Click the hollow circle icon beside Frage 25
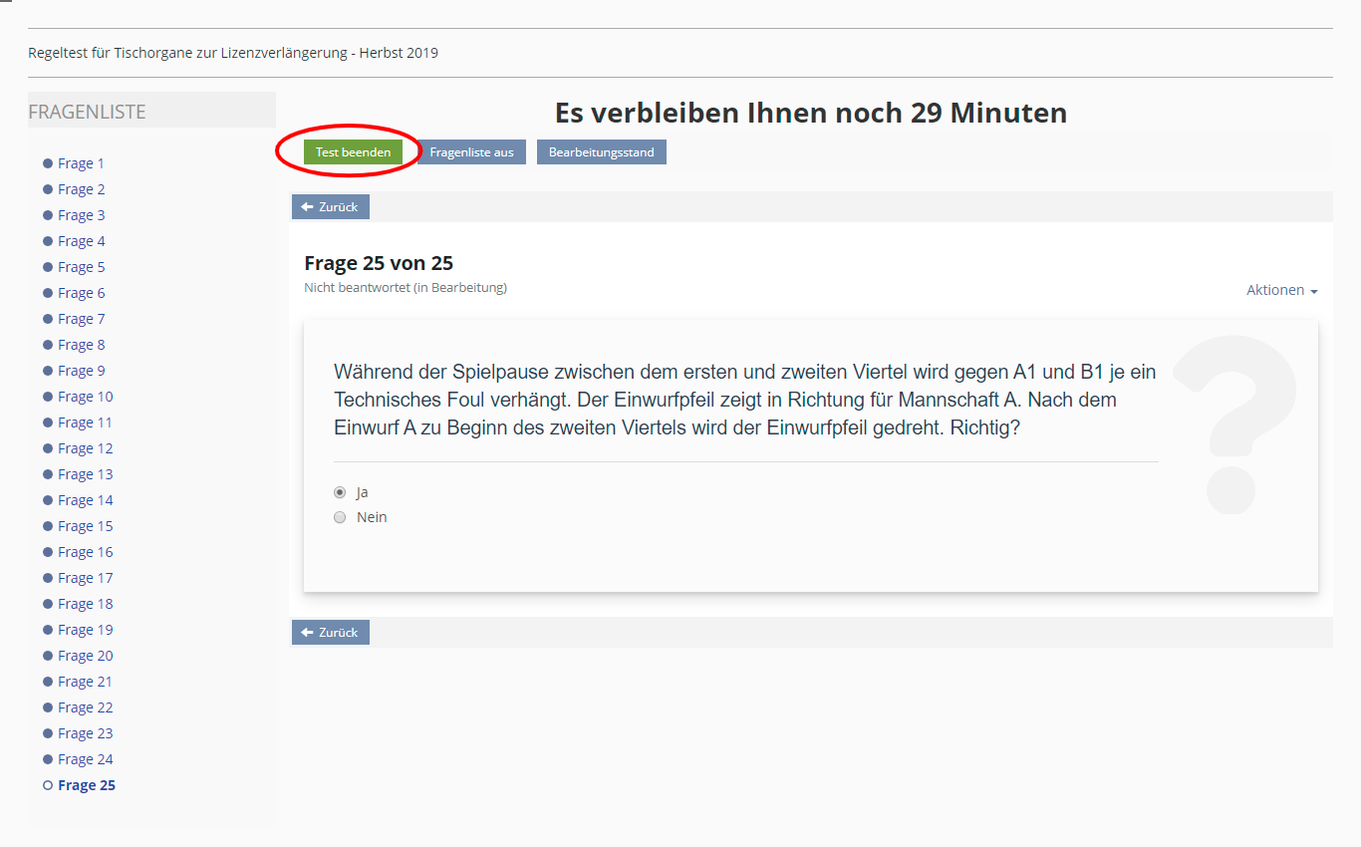The image size is (1361, 847). [48, 785]
